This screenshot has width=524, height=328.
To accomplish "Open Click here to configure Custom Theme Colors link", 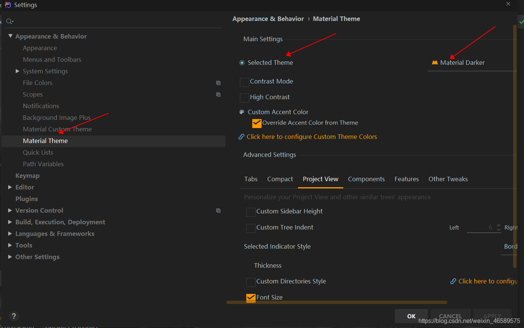I will pyautogui.click(x=312, y=137).
